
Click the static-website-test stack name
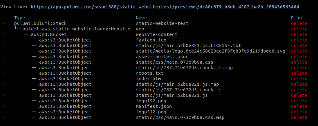[x=162, y=23]
